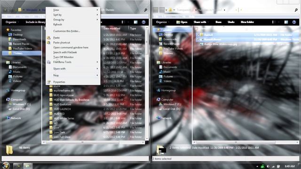Change the view icon in left window toolbar
This screenshot has width=301, height=169.
[x=123, y=22]
